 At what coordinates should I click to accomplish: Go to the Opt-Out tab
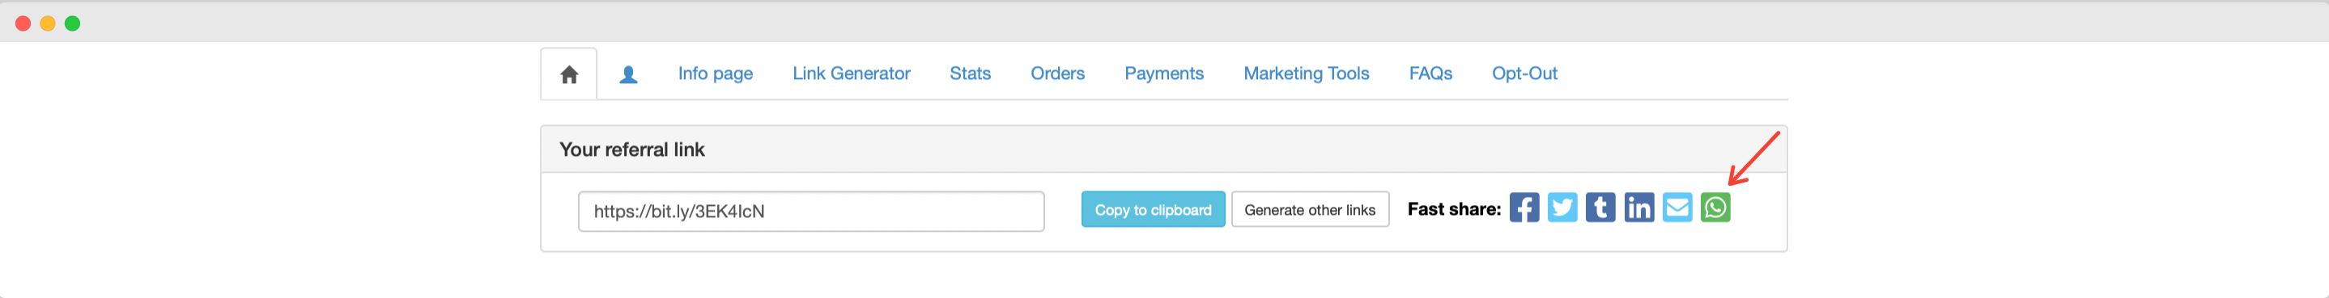point(1524,74)
